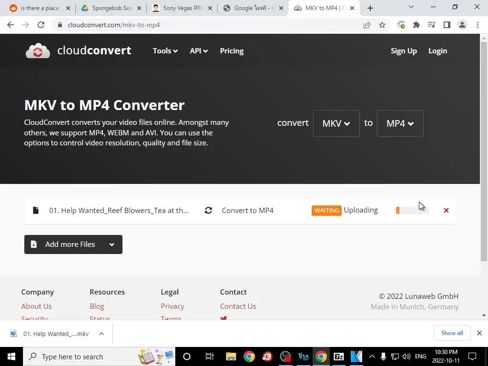Click the Sign Up link
The height and width of the screenshot is (366, 488).
point(404,51)
